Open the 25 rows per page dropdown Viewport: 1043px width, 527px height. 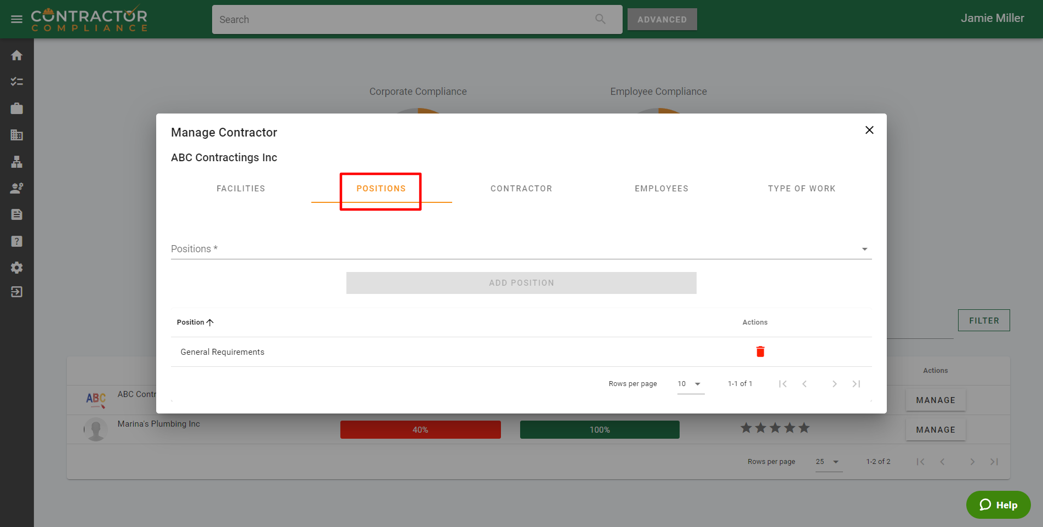(x=828, y=462)
